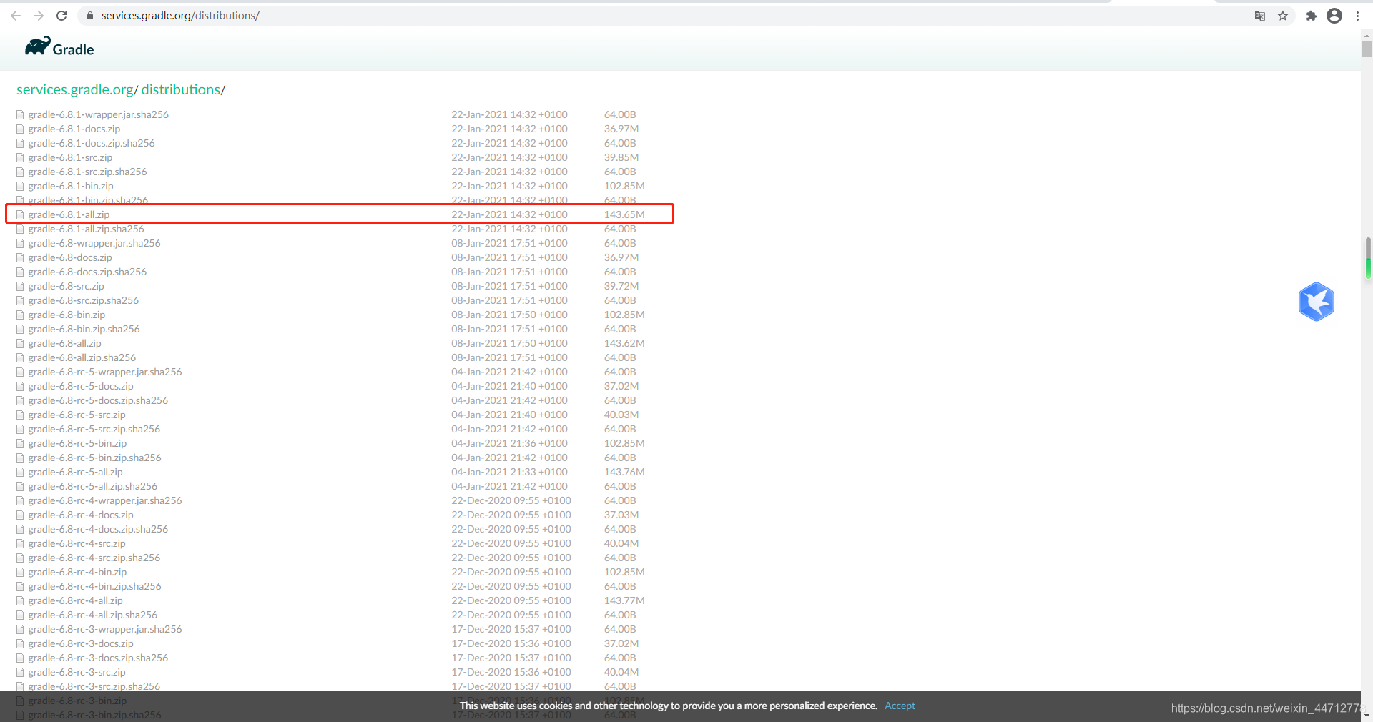Click the file icon beside gradle-6.8-src.zip
The height and width of the screenshot is (722, 1373).
(x=20, y=286)
